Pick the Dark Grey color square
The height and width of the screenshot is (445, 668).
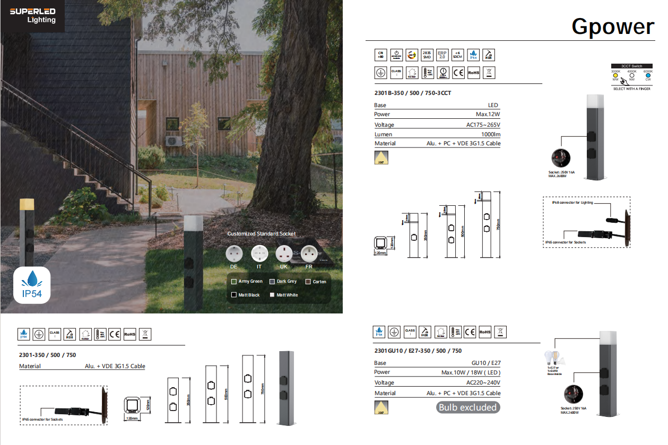tap(272, 282)
